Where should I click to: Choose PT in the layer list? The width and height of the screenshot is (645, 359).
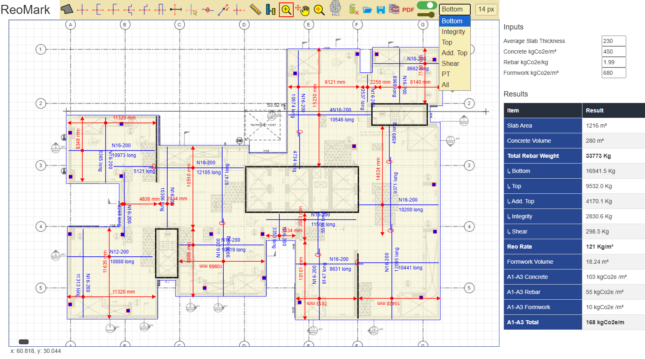click(454, 74)
